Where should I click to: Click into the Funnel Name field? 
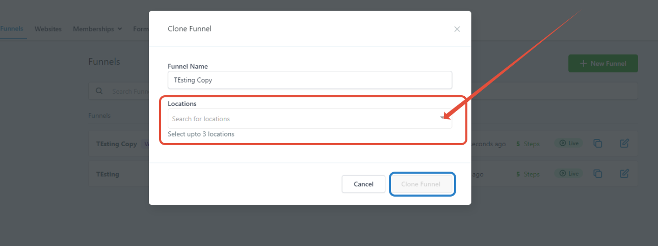pyautogui.click(x=310, y=80)
